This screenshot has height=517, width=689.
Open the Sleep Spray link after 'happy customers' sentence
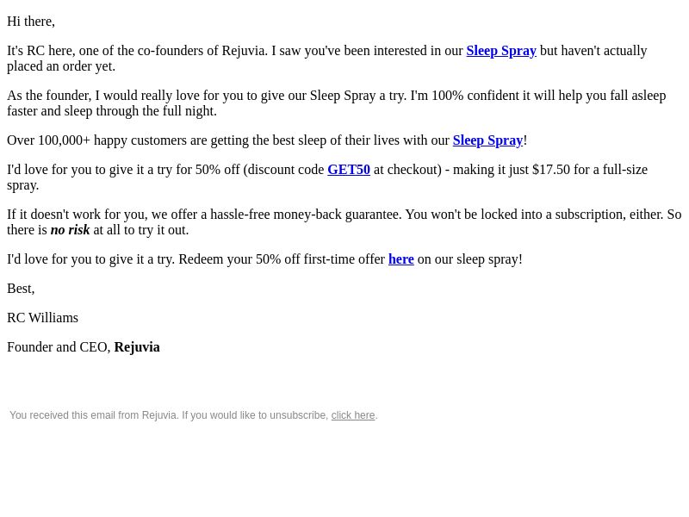pos(487,140)
